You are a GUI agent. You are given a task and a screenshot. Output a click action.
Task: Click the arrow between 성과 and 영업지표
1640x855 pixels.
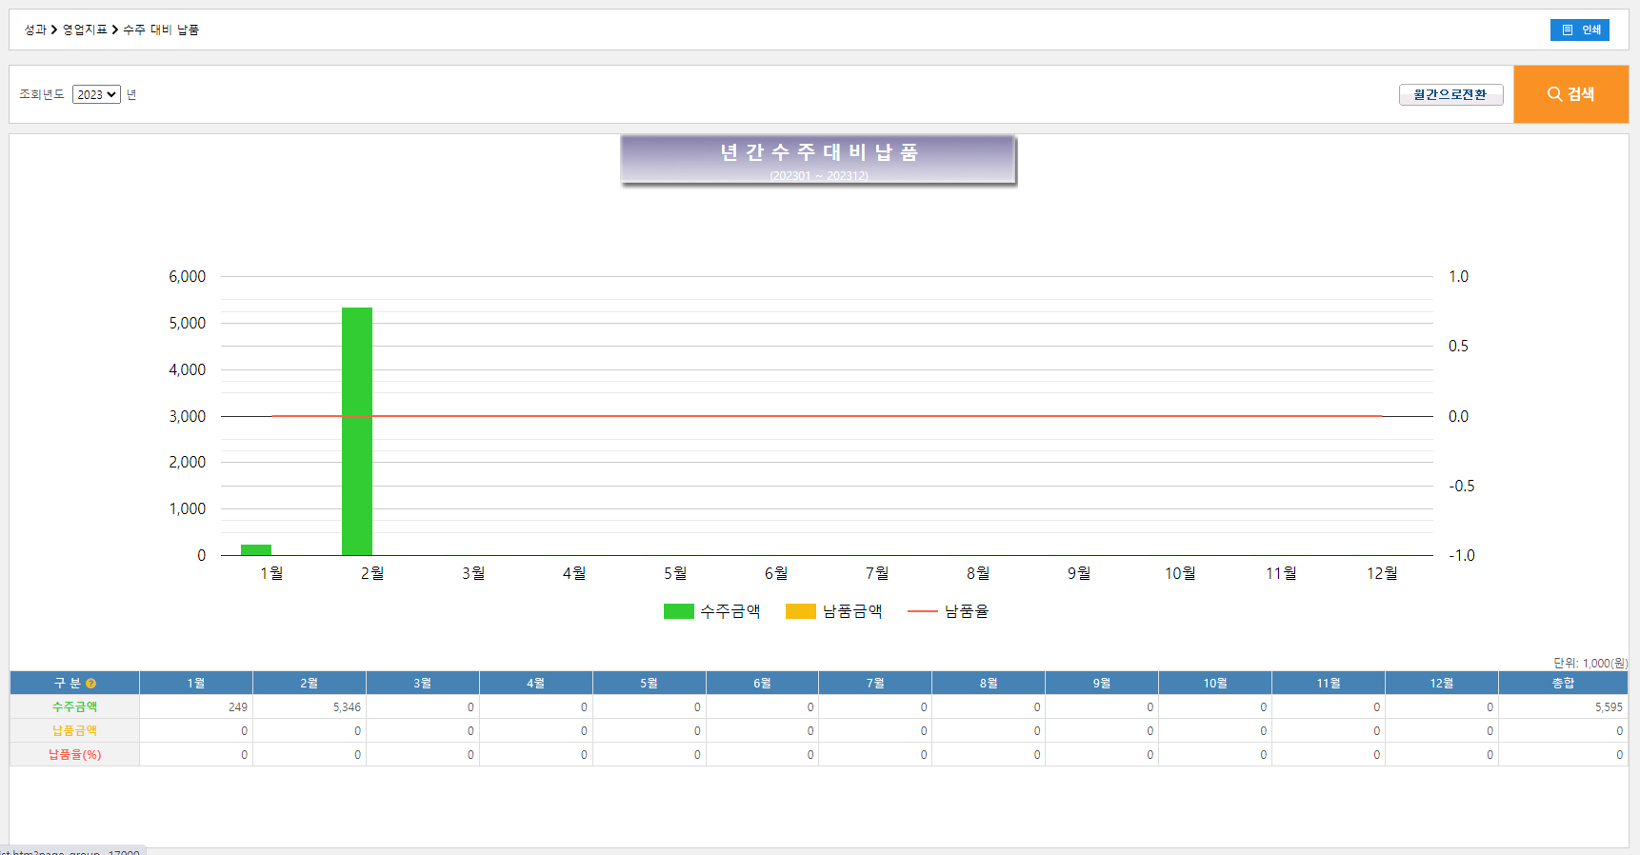[x=54, y=30]
